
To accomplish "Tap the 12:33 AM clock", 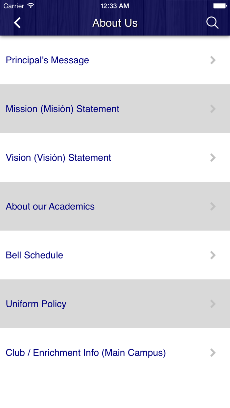I will click(115, 6).
